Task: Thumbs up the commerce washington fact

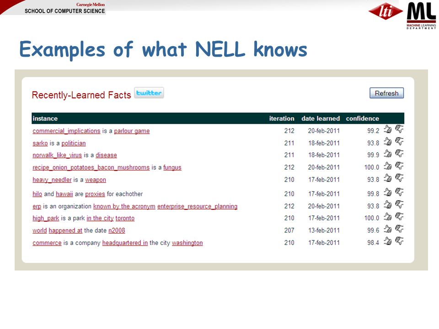Action: click(387, 241)
